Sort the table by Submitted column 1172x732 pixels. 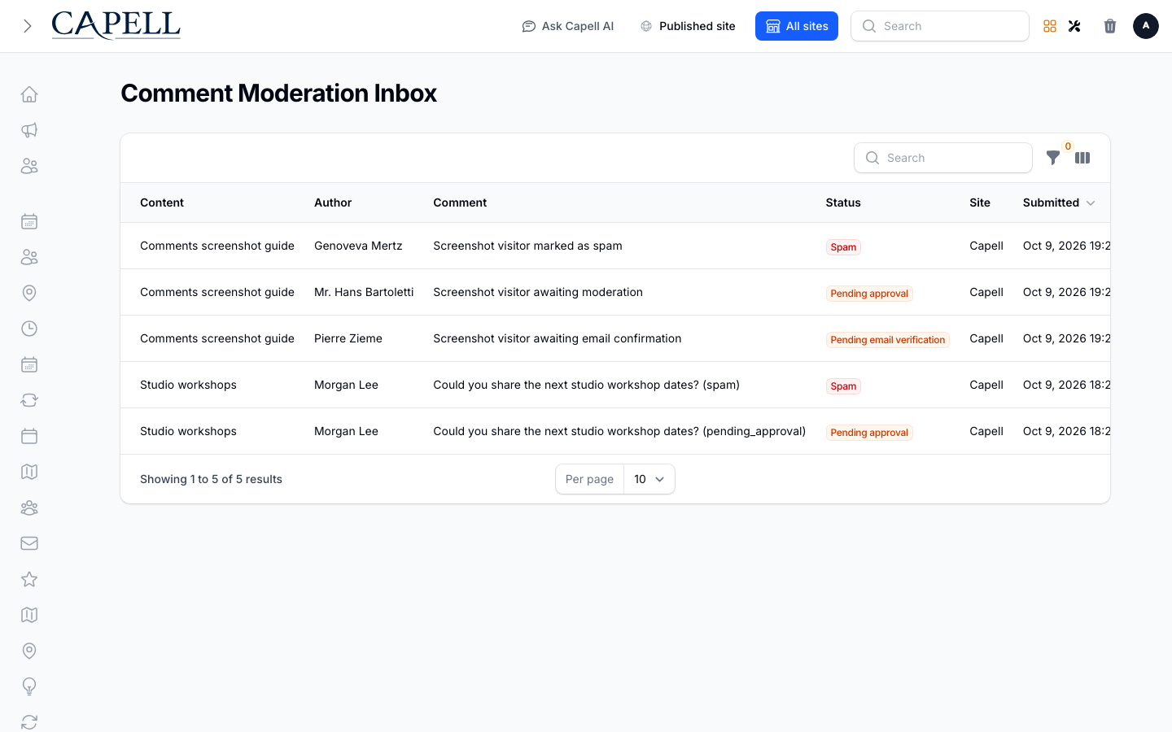[x=1059, y=203]
